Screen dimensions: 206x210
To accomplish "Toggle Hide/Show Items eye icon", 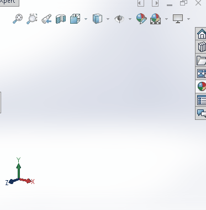I will (119, 19).
